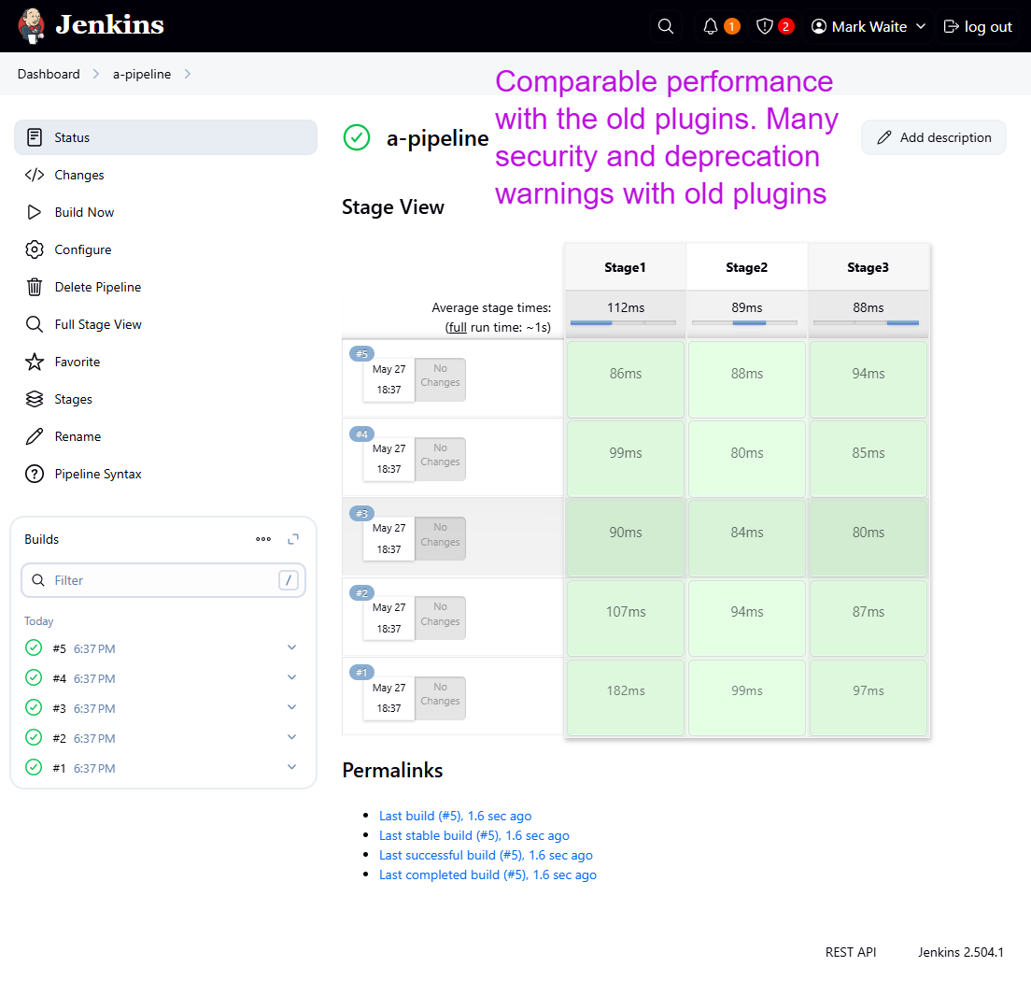Click the Build Now play icon
The image size is (1031, 981).
(35, 212)
